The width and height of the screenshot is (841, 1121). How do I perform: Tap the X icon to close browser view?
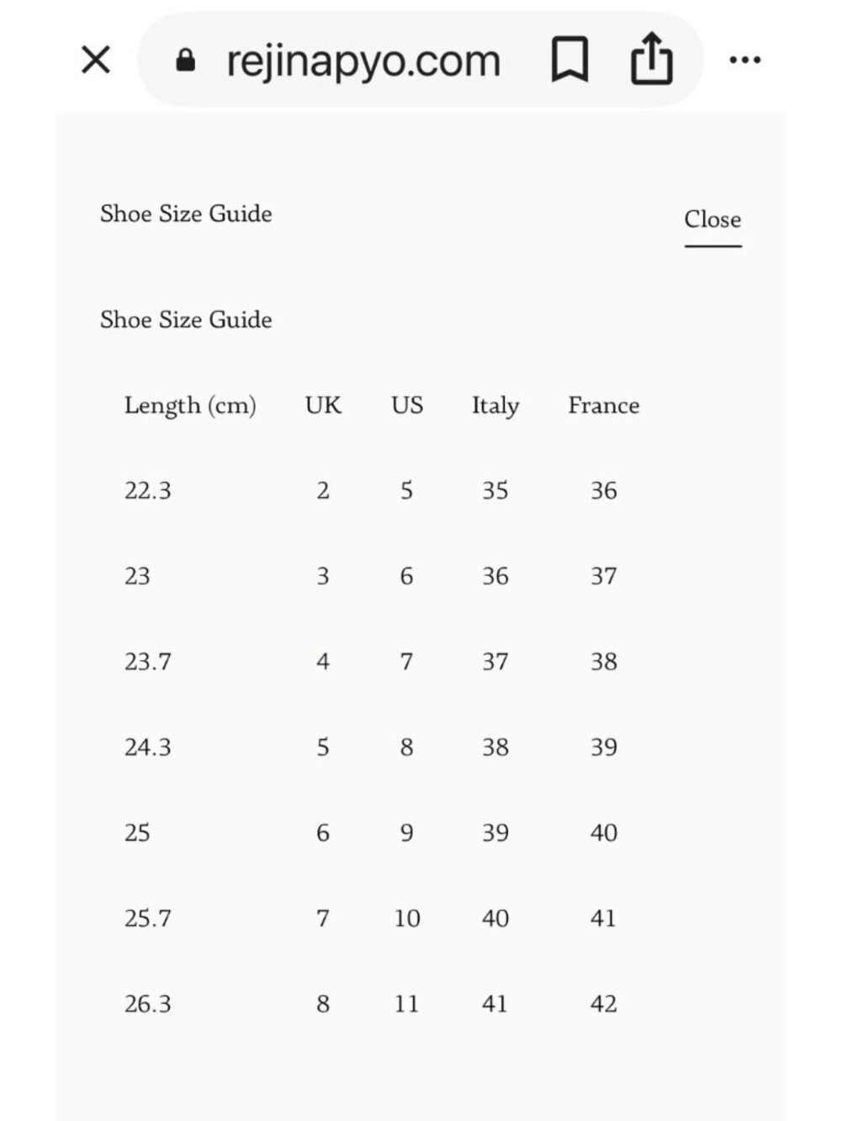pyautogui.click(x=96, y=60)
